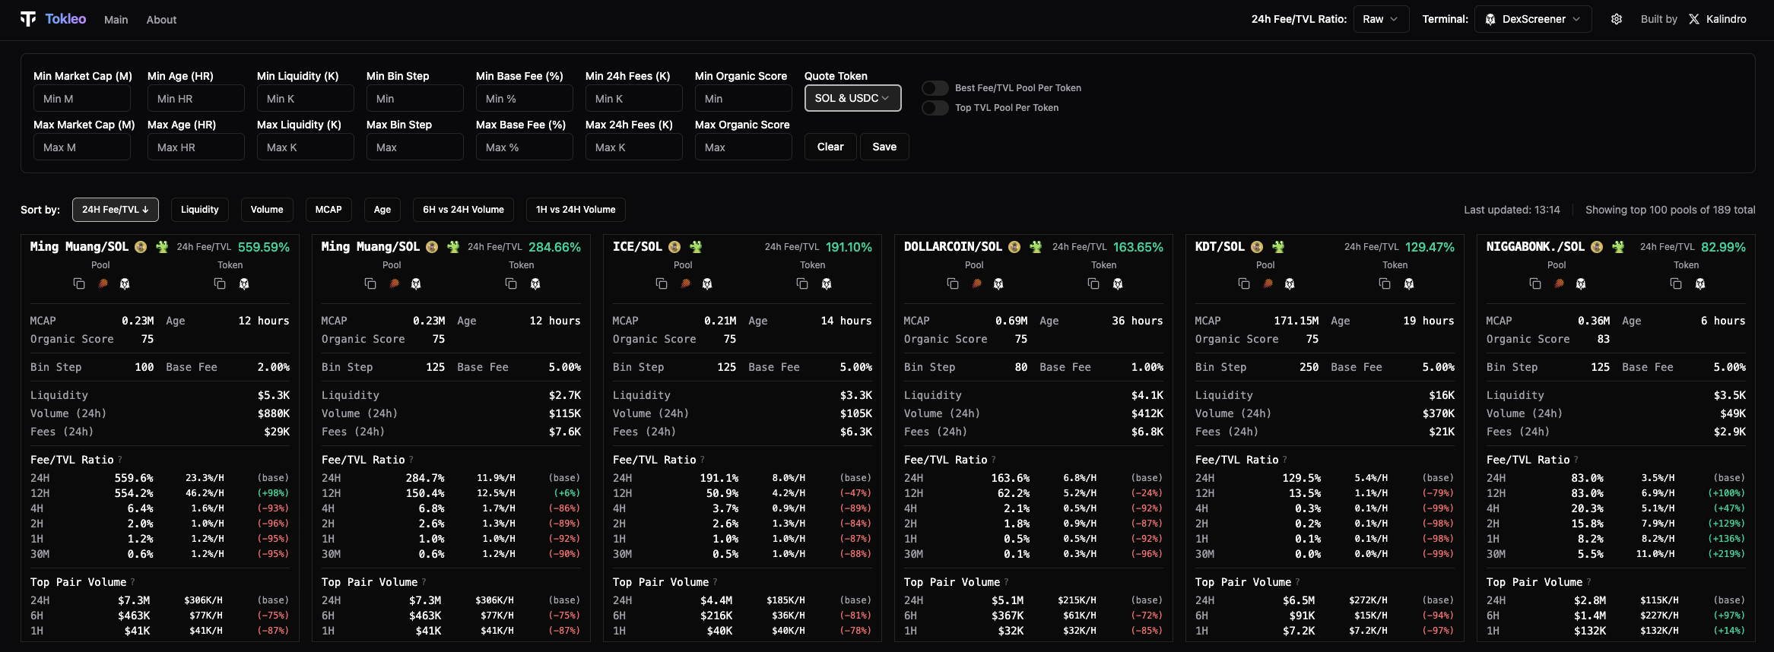Focus the Max Bin Step input
This screenshot has width=1774, height=652.
coord(415,147)
